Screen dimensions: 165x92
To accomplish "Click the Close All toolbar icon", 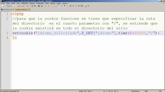I will [x=16, y=6].
